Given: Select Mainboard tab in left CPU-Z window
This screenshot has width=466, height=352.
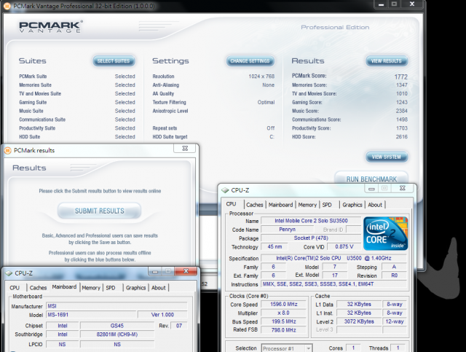Looking at the screenshot, I should (64, 287).
